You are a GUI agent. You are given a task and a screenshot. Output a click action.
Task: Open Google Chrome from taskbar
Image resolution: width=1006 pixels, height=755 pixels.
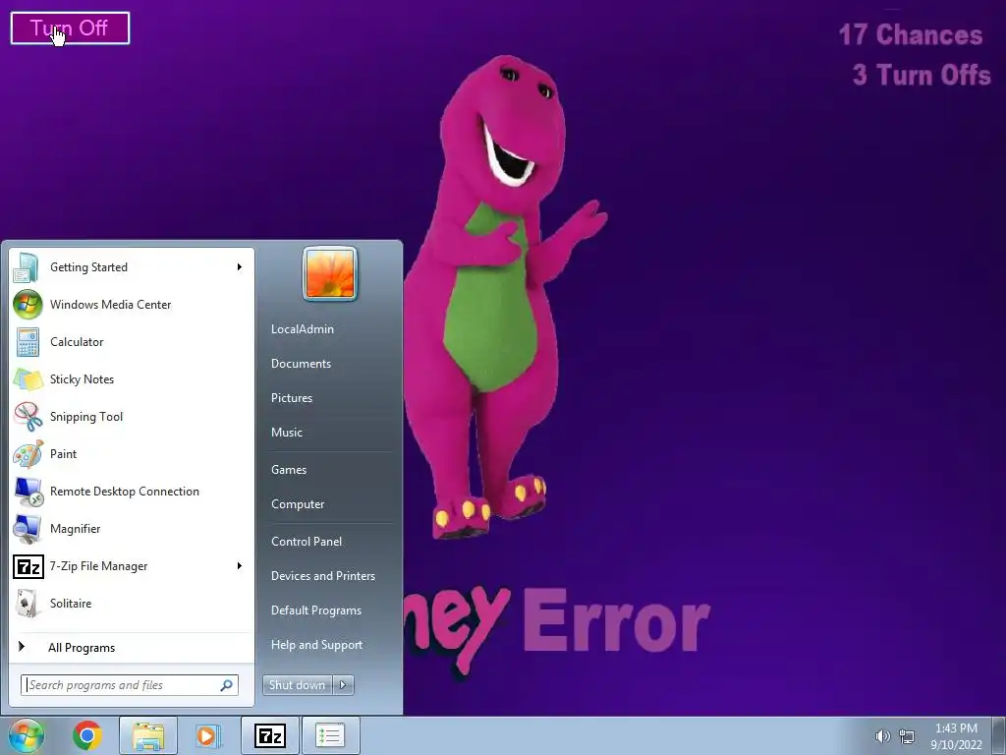click(x=87, y=735)
